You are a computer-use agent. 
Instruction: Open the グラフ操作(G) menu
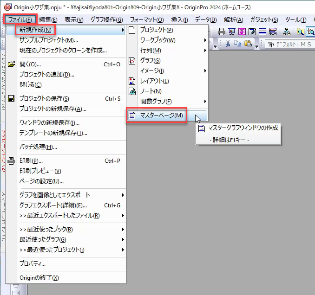107,19
